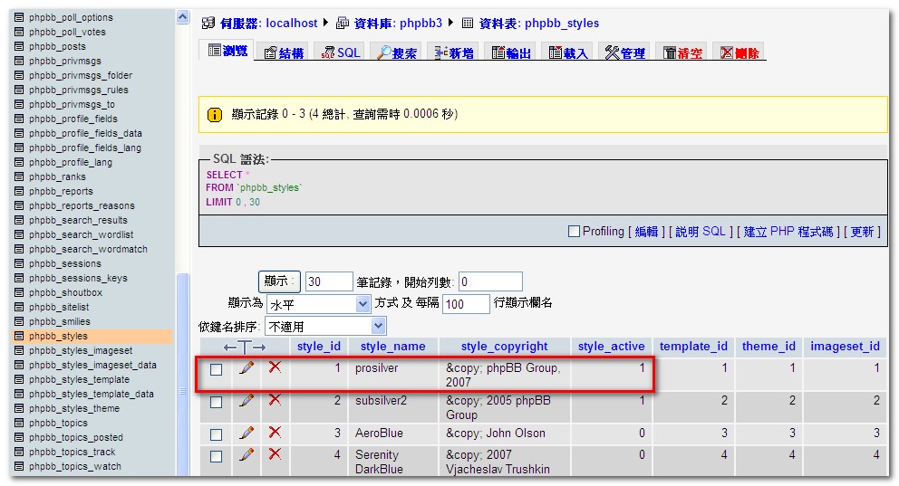Screen dimensions: 899x486
Task: Open phpbb_topics_watch table in sidebar
Action: click(75, 466)
